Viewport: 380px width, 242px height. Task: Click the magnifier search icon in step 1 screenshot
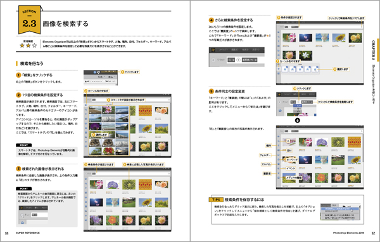coord(95,72)
